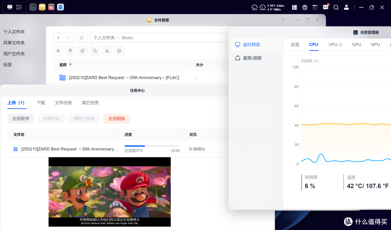Switch to the CPU tab
The width and height of the screenshot is (391, 230).
click(314, 45)
